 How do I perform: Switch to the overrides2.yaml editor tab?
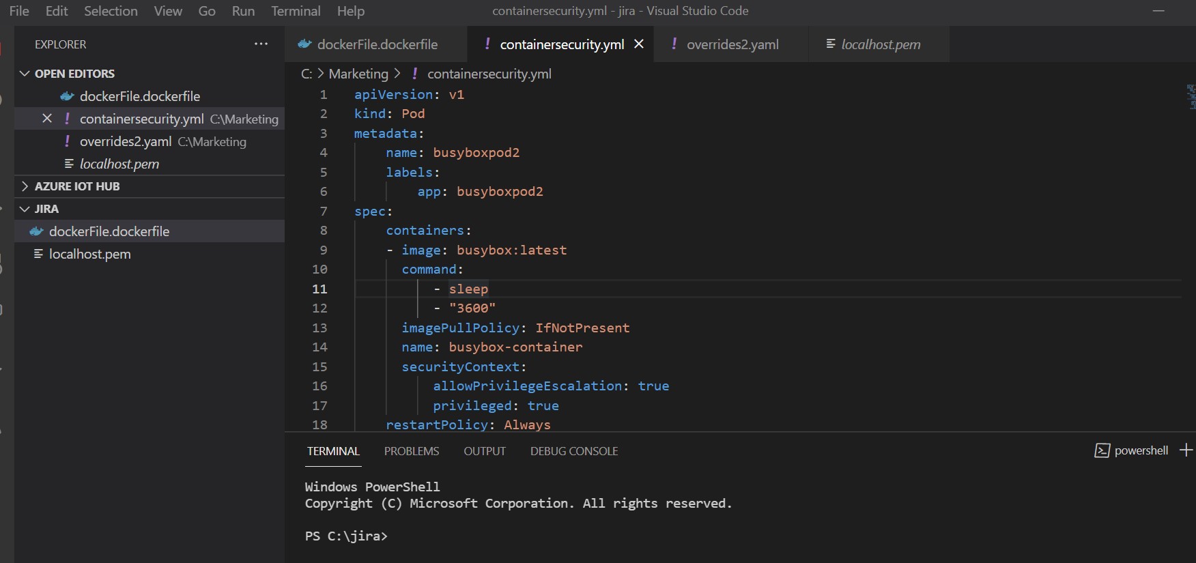(x=732, y=44)
